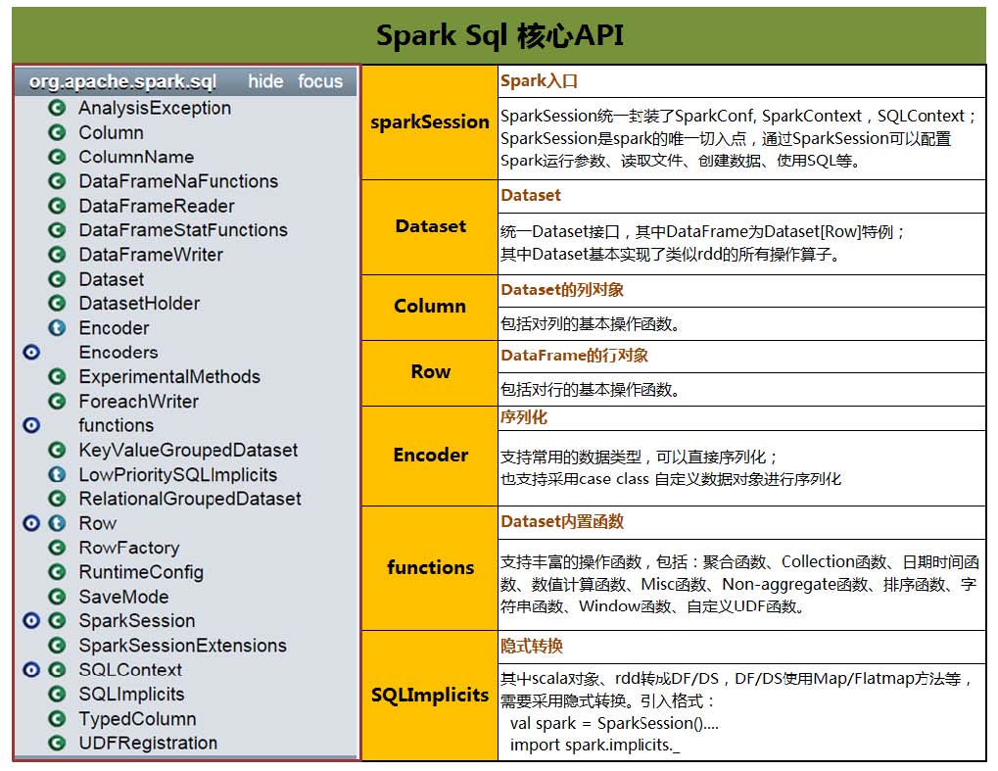Viewport: 998px width, 771px height.
Task: Click the class icon beside DatasetHolder
Action: click(57, 303)
